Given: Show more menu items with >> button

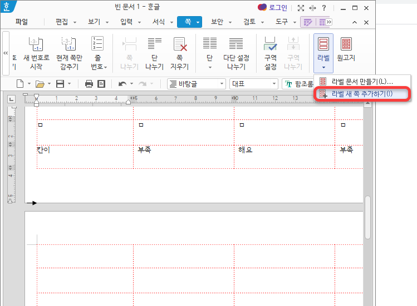Looking at the screenshot, I should click(x=329, y=22).
